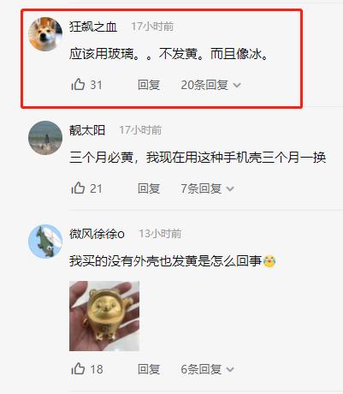Click thumbs-up icon on 靓太阳's comment
The image size is (343, 394).
click(x=78, y=188)
